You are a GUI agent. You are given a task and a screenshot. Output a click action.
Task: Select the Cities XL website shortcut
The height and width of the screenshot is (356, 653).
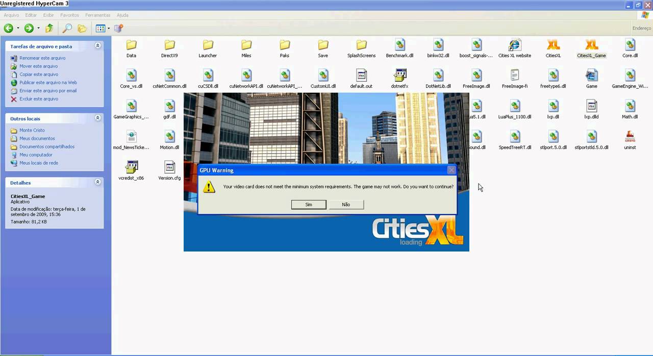pyautogui.click(x=515, y=49)
